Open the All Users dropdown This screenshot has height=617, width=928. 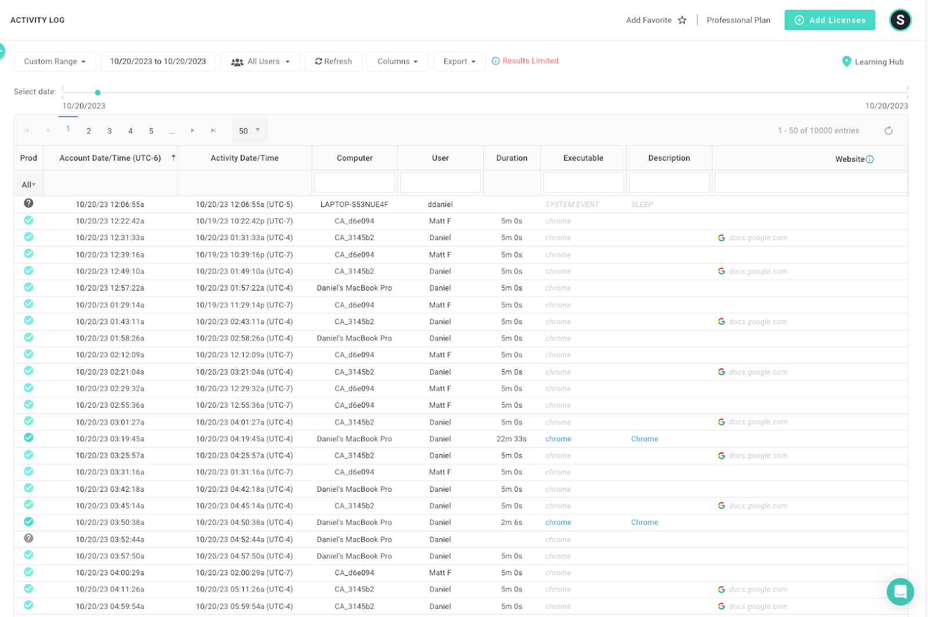[260, 61]
